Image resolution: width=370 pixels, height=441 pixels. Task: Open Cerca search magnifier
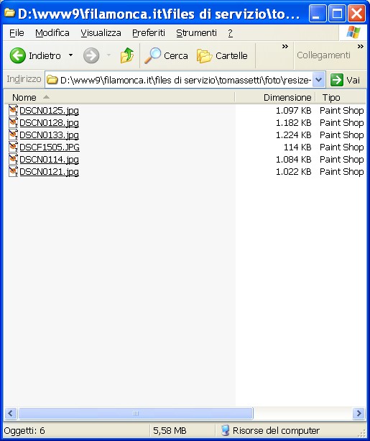152,55
